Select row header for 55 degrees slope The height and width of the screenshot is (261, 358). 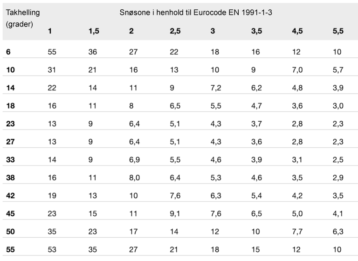click(11, 250)
